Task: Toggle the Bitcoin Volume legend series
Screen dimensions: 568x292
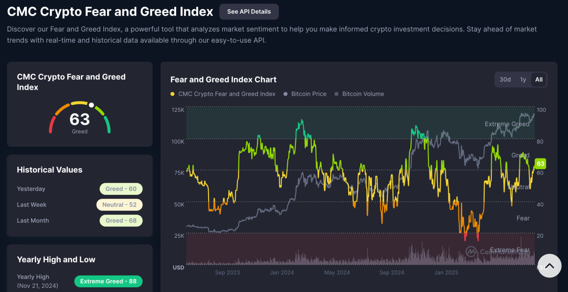Action: pos(359,94)
